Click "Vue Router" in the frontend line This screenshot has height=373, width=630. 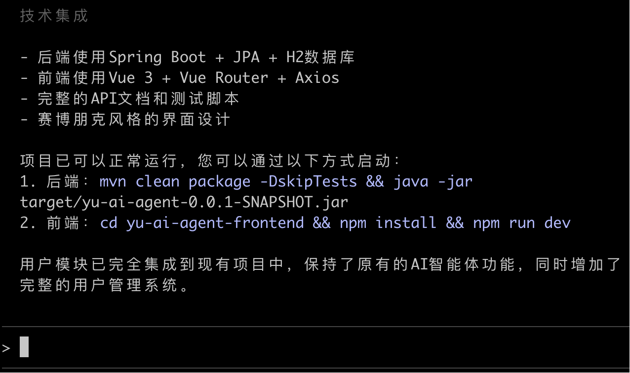pos(224,78)
